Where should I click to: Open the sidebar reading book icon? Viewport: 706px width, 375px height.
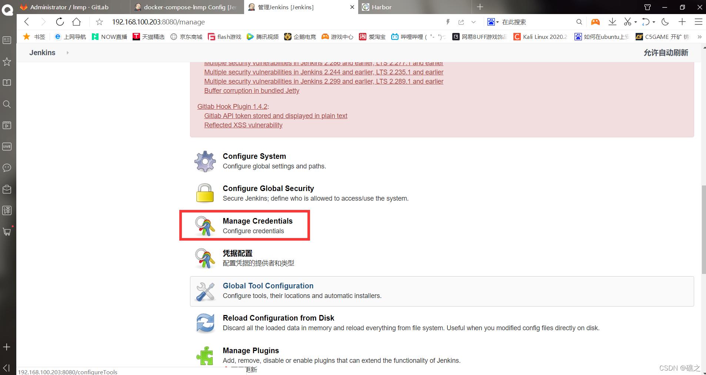pos(7,83)
